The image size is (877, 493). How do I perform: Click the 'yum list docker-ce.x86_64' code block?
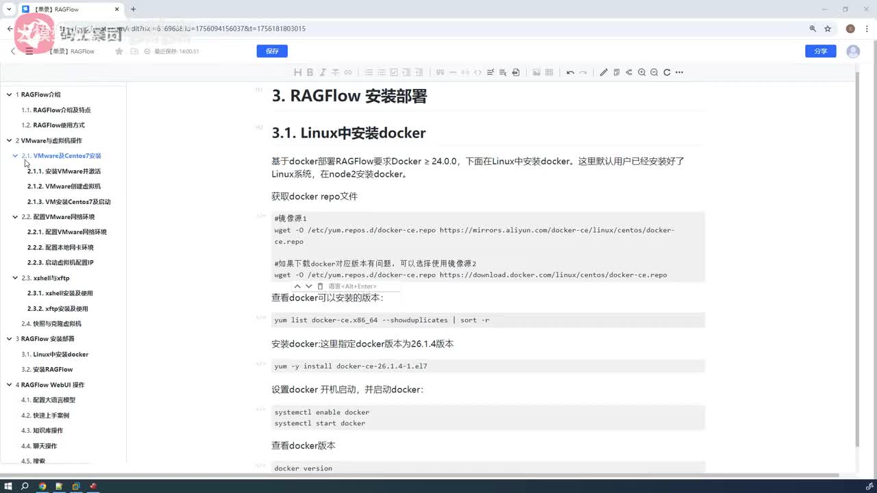[488, 320]
